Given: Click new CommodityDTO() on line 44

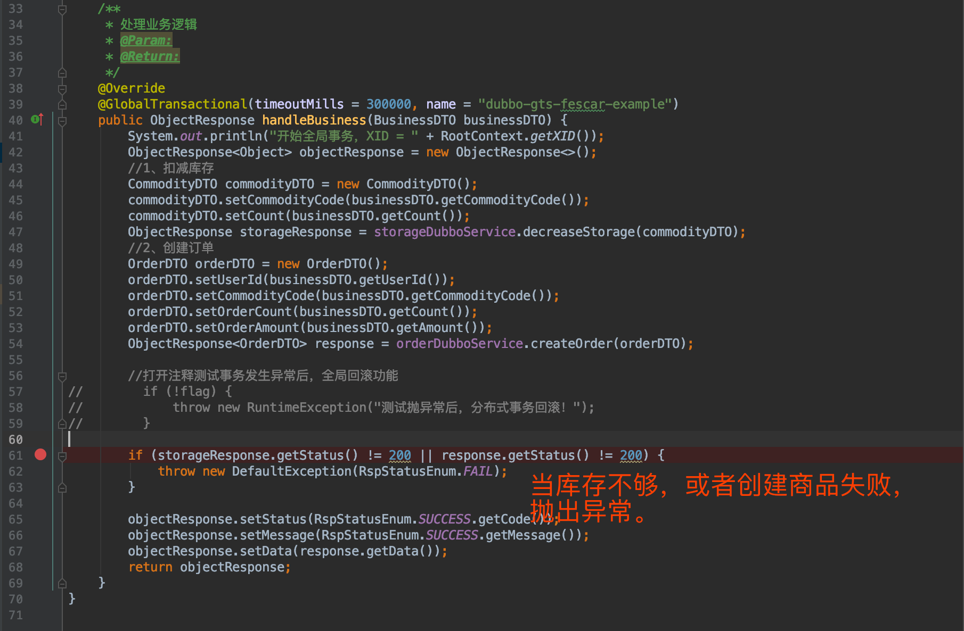Looking at the screenshot, I should coord(403,184).
